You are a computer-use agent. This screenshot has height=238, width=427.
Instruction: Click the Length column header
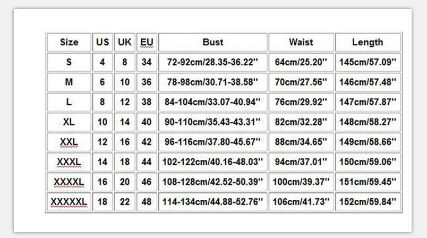(x=368, y=42)
